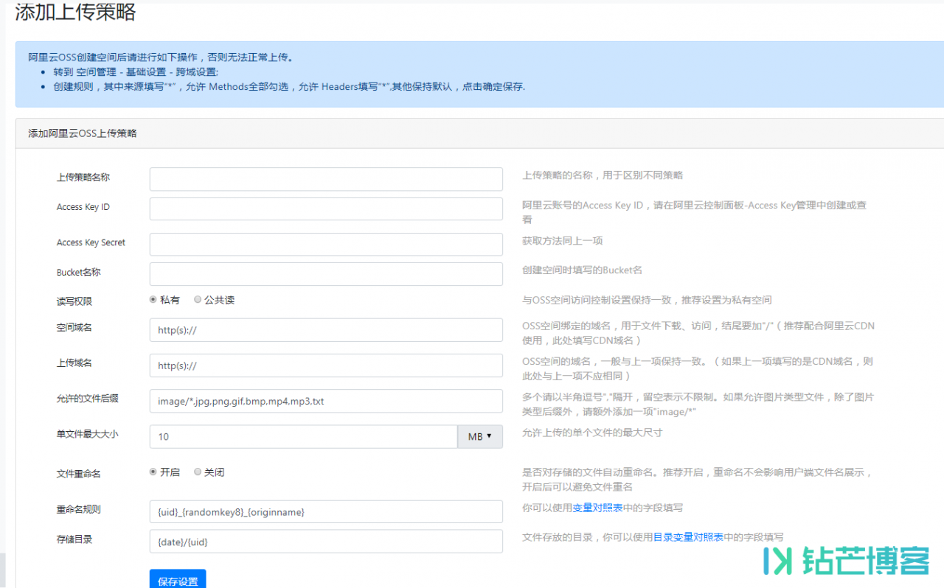Click the 存储目录 label
This screenshot has height=588, width=944.
point(74,539)
